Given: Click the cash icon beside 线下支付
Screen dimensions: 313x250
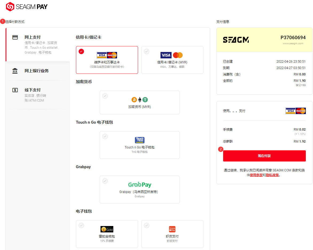Looking at the screenshot, I should 15,90.
